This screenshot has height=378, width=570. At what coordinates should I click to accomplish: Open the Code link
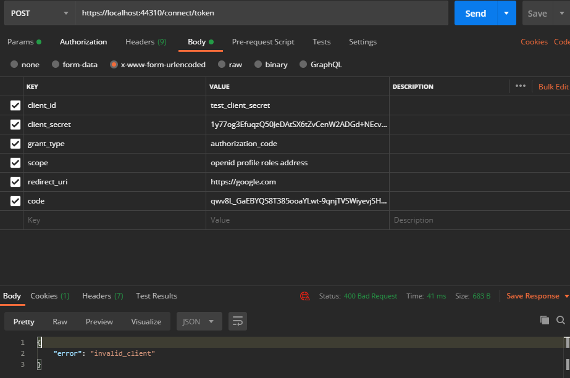click(562, 41)
